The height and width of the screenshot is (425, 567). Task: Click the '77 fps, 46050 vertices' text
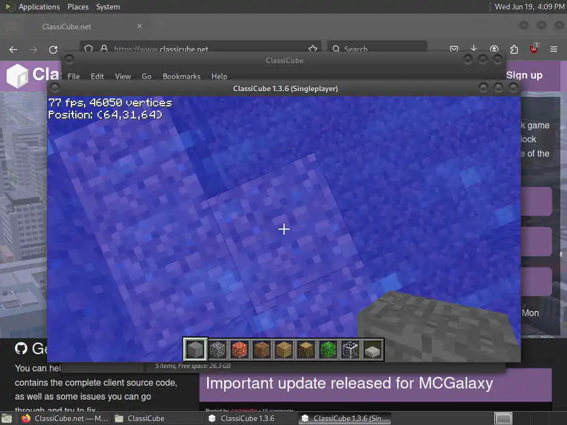pos(110,102)
